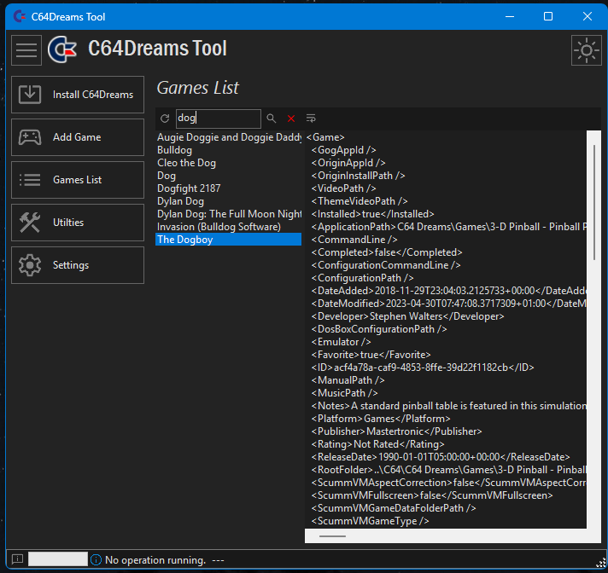This screenshot has height=573, width=608.
Task: Click the ReleaseDate 1990-01-01 line
Action: (x=441, y=456)
